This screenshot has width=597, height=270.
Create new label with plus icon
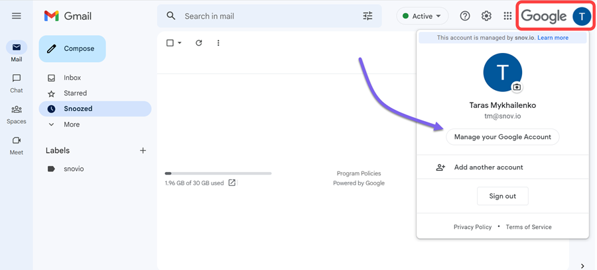pyautogui.click(x=143, y=150)
